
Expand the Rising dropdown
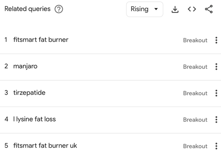[144, 9]
